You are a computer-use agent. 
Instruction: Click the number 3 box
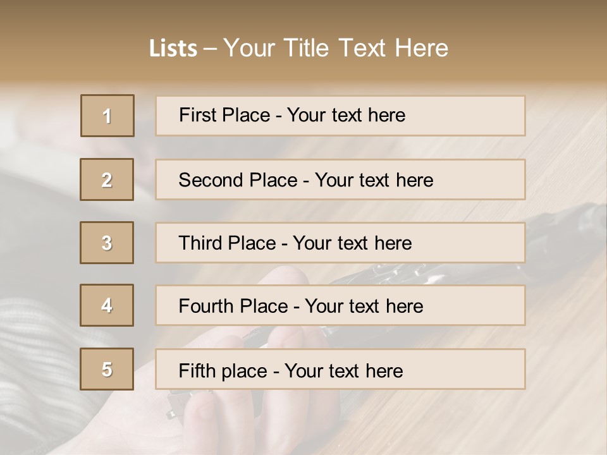pos(107,243)
